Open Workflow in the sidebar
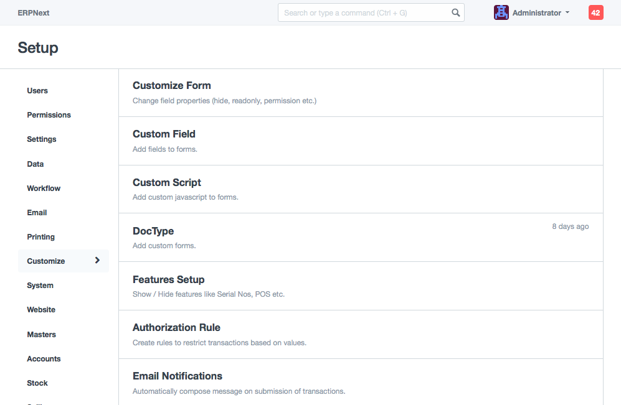This screenshot has width=621, height=405. point(44,189)
